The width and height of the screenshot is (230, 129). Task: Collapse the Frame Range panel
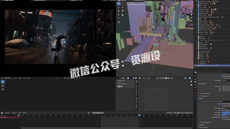pos(202,84)
